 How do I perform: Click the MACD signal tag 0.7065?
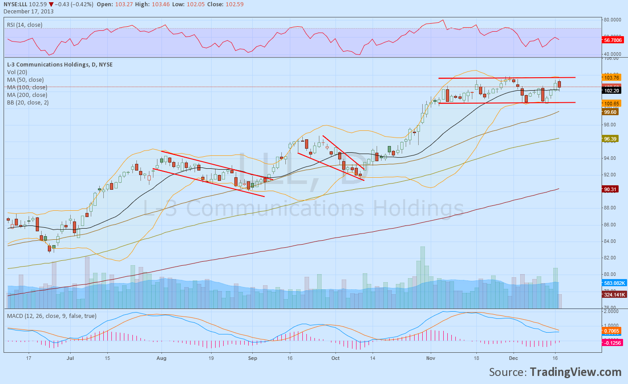coord(611,331)
